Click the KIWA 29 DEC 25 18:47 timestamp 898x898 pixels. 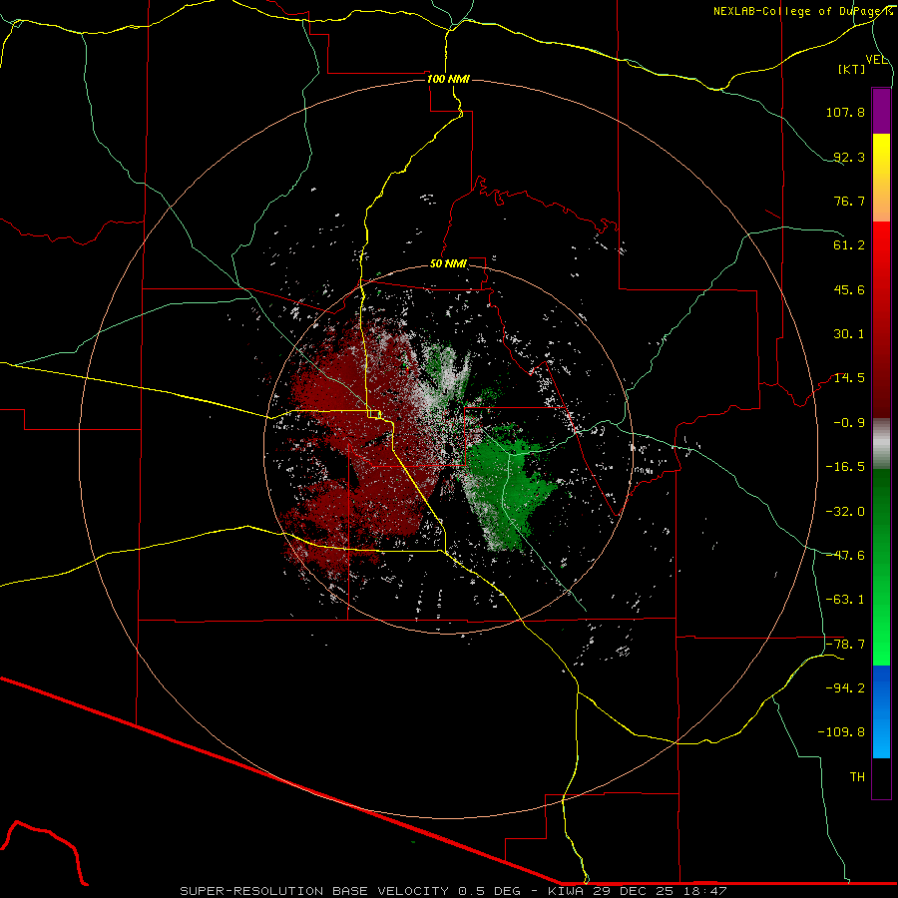coord(637,891)
